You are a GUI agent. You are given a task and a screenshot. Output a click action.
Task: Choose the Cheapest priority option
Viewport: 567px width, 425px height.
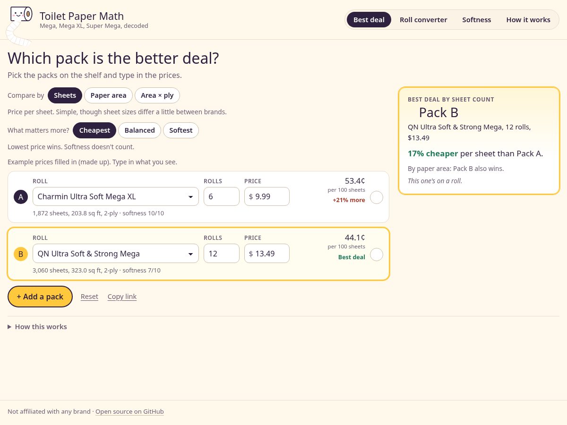[x=94, y=130]
